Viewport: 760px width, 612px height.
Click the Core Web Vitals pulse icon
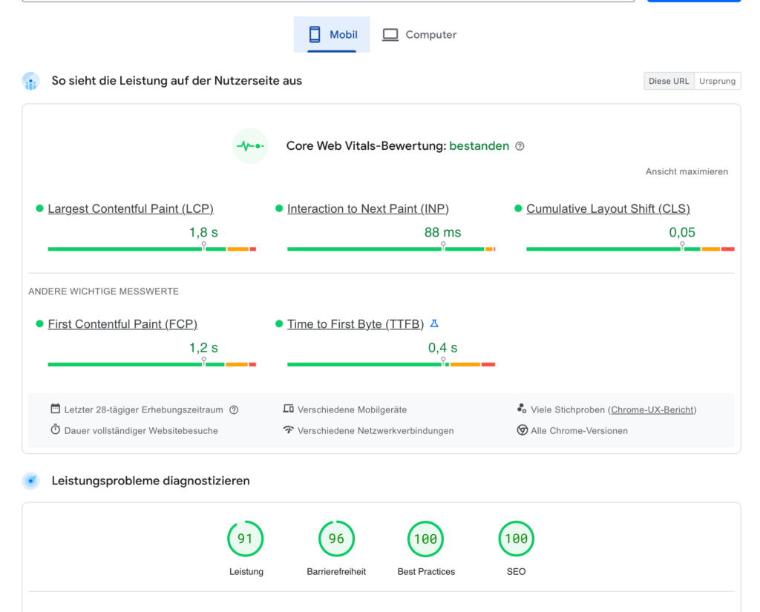249,146
